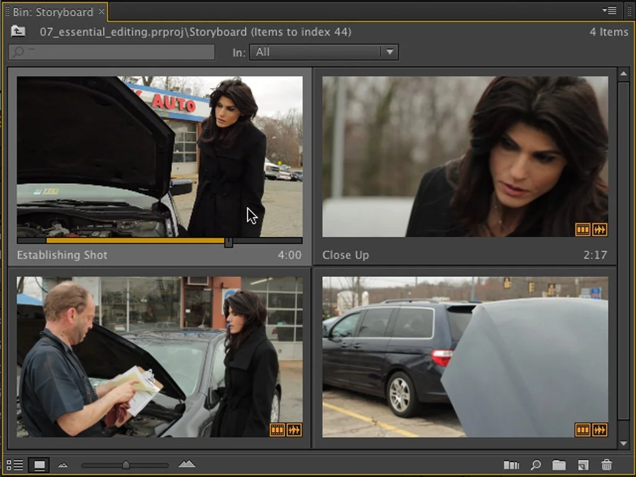Viewport: 636px width, 477px height.
Task: Select the Bin: Storyboard tab
Action: click(53, 12)
